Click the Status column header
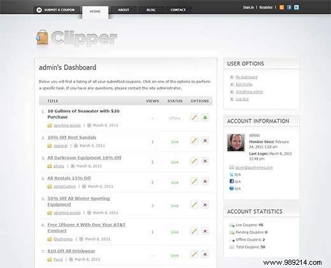The image size is (331, 268). [x=175, y=101]
